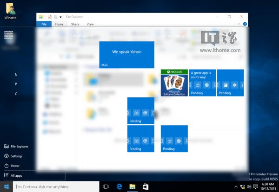This screenshot has height=192, width=279.
Task: Open Settings from the Start menu
Action: [x=16, y=156]
